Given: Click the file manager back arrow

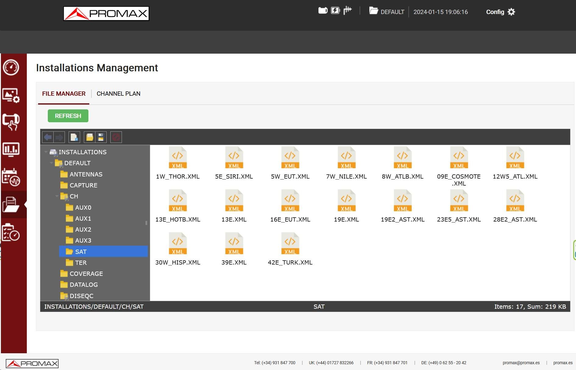Looking at the screenshot, I should [x=48, y=137].
